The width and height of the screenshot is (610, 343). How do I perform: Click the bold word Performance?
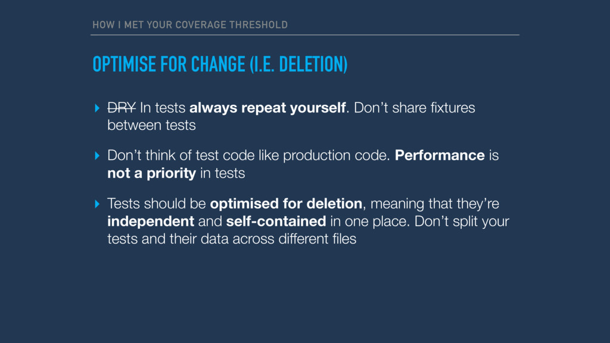(440, 155)
